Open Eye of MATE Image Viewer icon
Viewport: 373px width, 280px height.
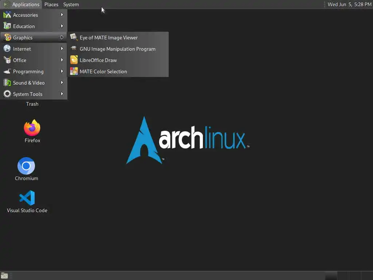[x=74, y=38]
